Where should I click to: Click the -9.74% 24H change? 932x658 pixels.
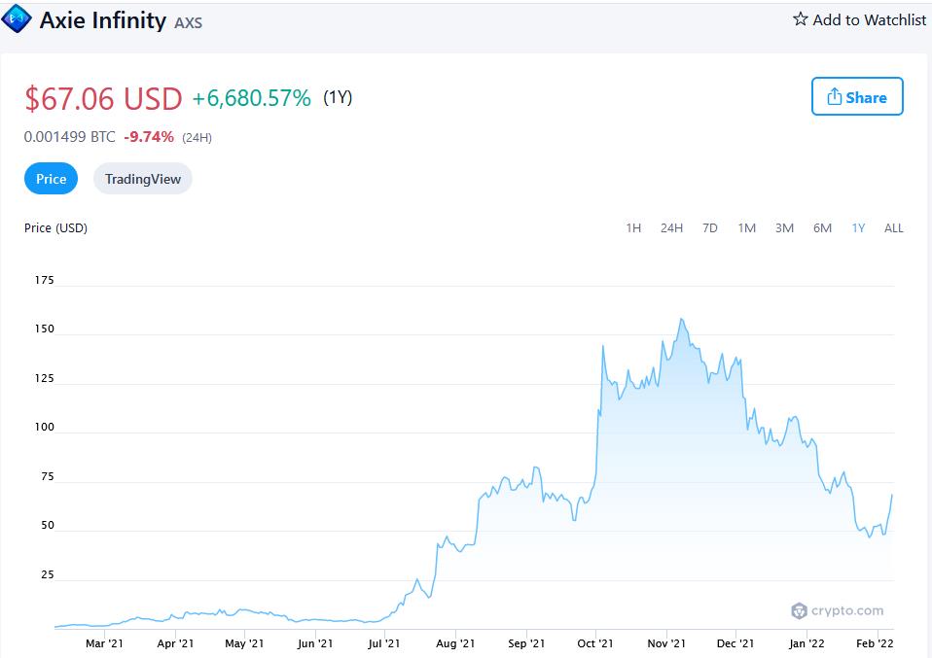[x=149, y=137]
